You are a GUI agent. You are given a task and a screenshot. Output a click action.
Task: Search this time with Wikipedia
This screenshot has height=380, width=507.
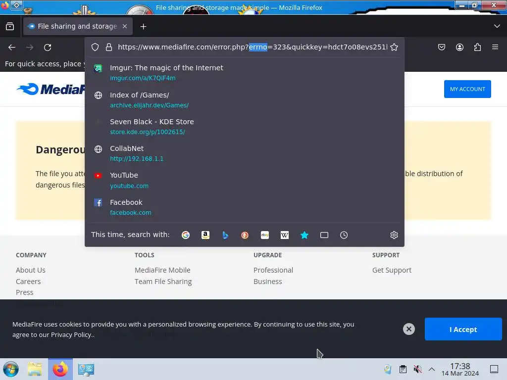pyautogui.click(x=285, y=235)
